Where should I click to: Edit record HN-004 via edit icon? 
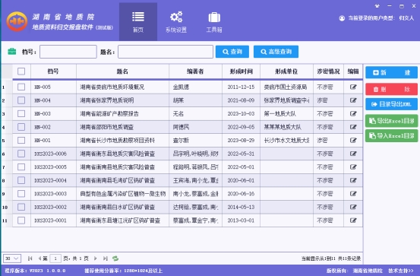[353, 100]
